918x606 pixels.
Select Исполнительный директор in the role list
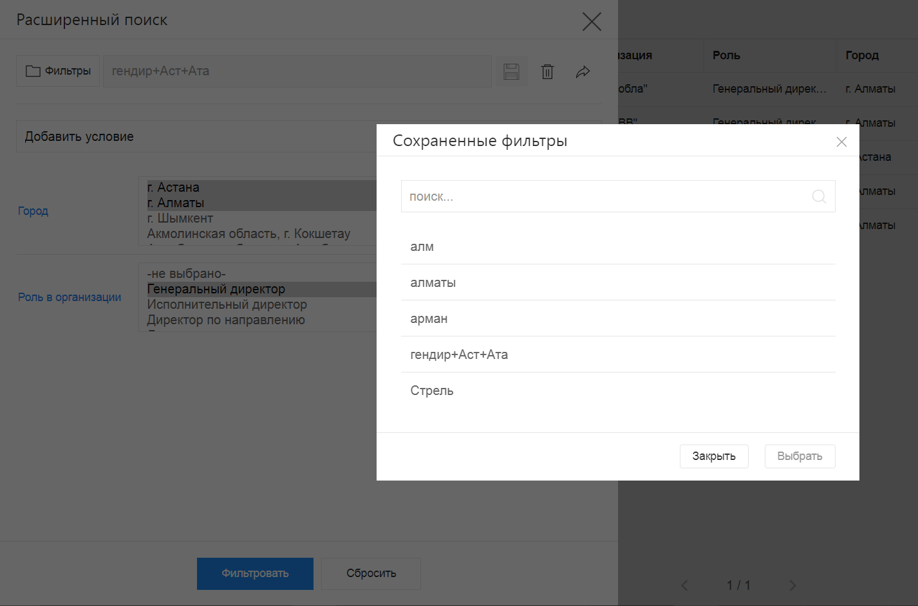tap(261, 304)
